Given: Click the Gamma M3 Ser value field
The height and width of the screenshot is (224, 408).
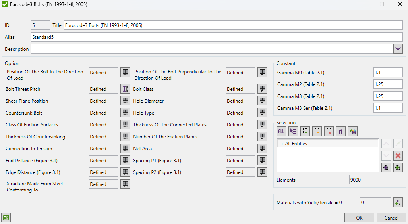Looking at the screenshot, I should tap(388, 108).
